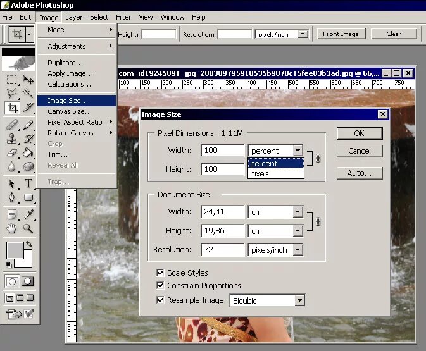The image size is (426, 351).
Task: Choose Image Size menu entry
Action: pos(77,101)
